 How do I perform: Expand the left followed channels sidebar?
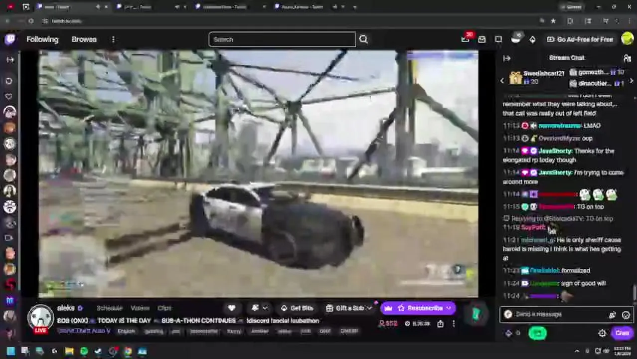(10, 59)
